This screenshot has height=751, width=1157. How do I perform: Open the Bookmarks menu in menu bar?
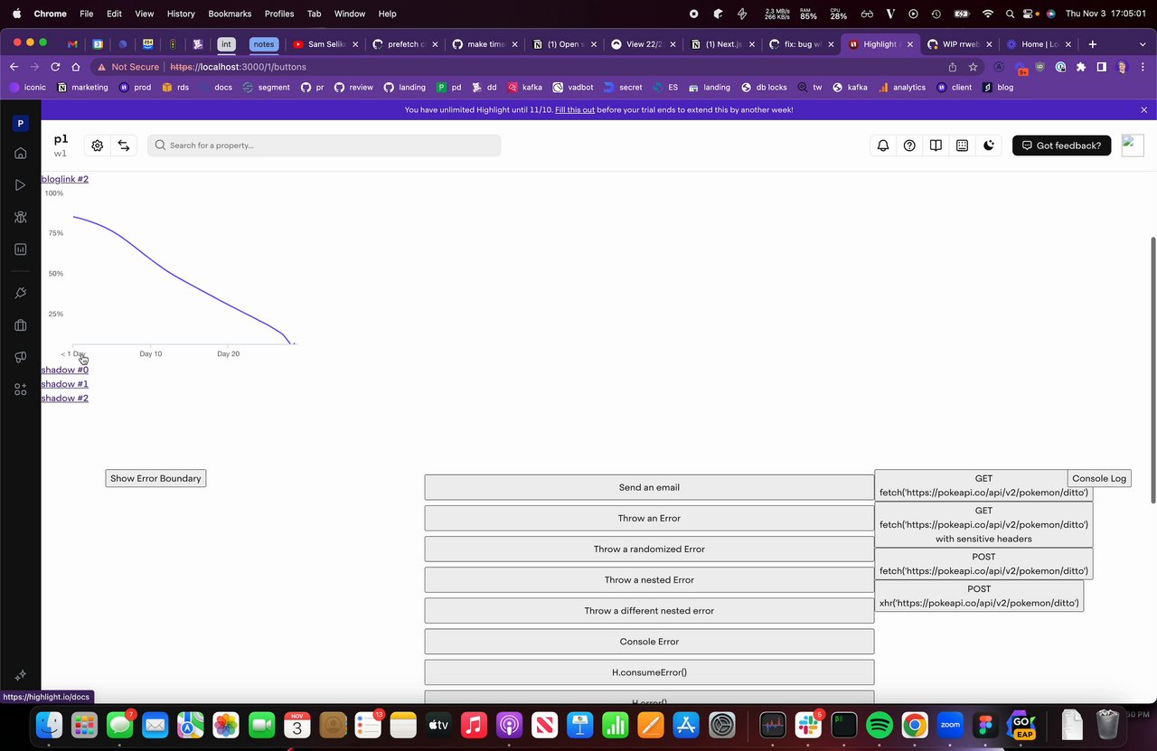click(x=230, y=14)
